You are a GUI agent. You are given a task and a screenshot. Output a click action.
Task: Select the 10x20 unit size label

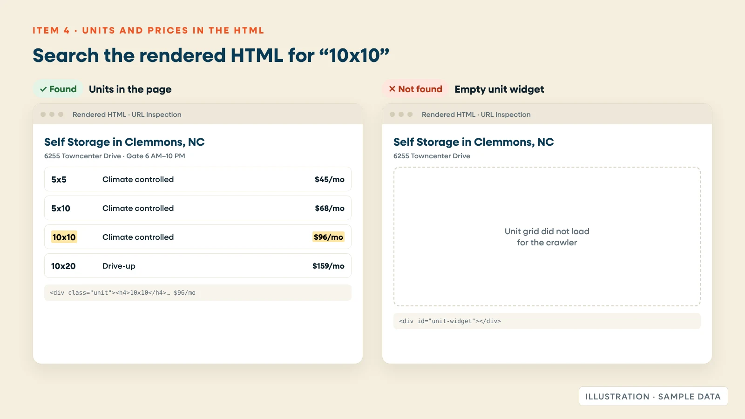[x=63, y=266]
